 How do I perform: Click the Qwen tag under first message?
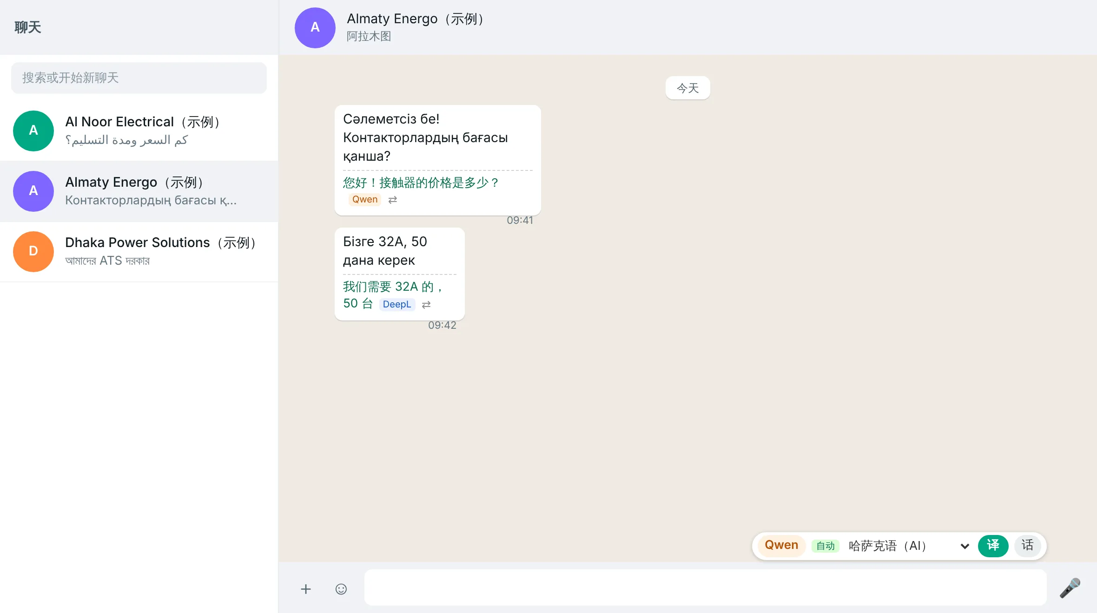[x=365, y=199]
